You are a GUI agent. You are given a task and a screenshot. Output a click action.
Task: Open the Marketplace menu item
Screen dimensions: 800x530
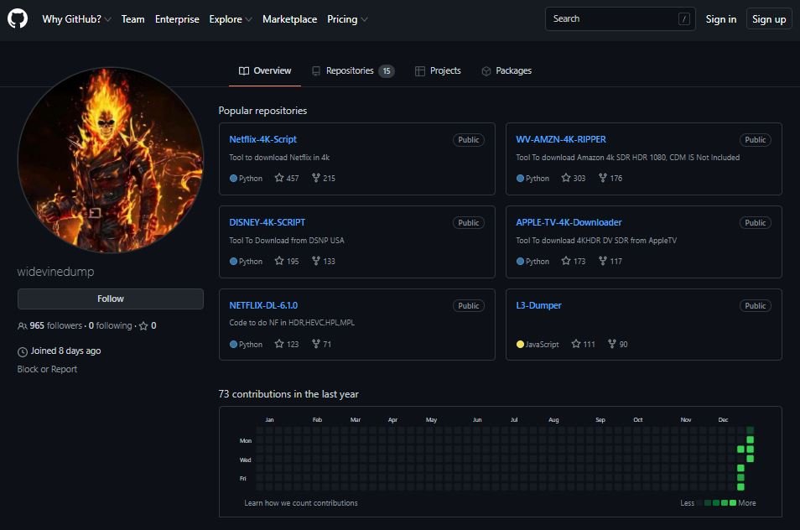pos(289,19)
